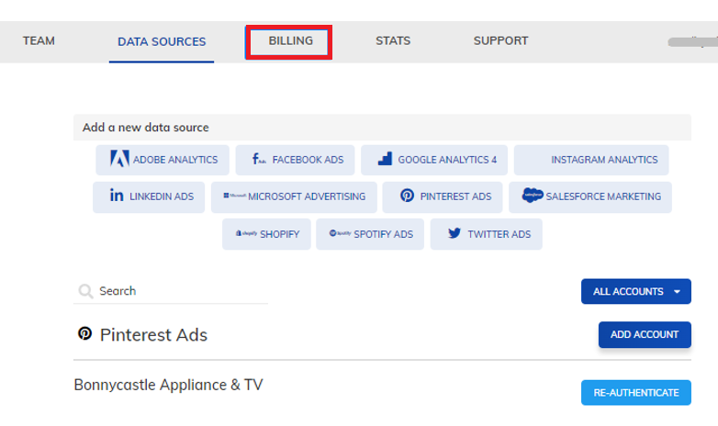This screenshot has width=718, height=426.
Task: Click ADD ACCOUNT for Pinterest Ads
Action: [x=645, y=335]
